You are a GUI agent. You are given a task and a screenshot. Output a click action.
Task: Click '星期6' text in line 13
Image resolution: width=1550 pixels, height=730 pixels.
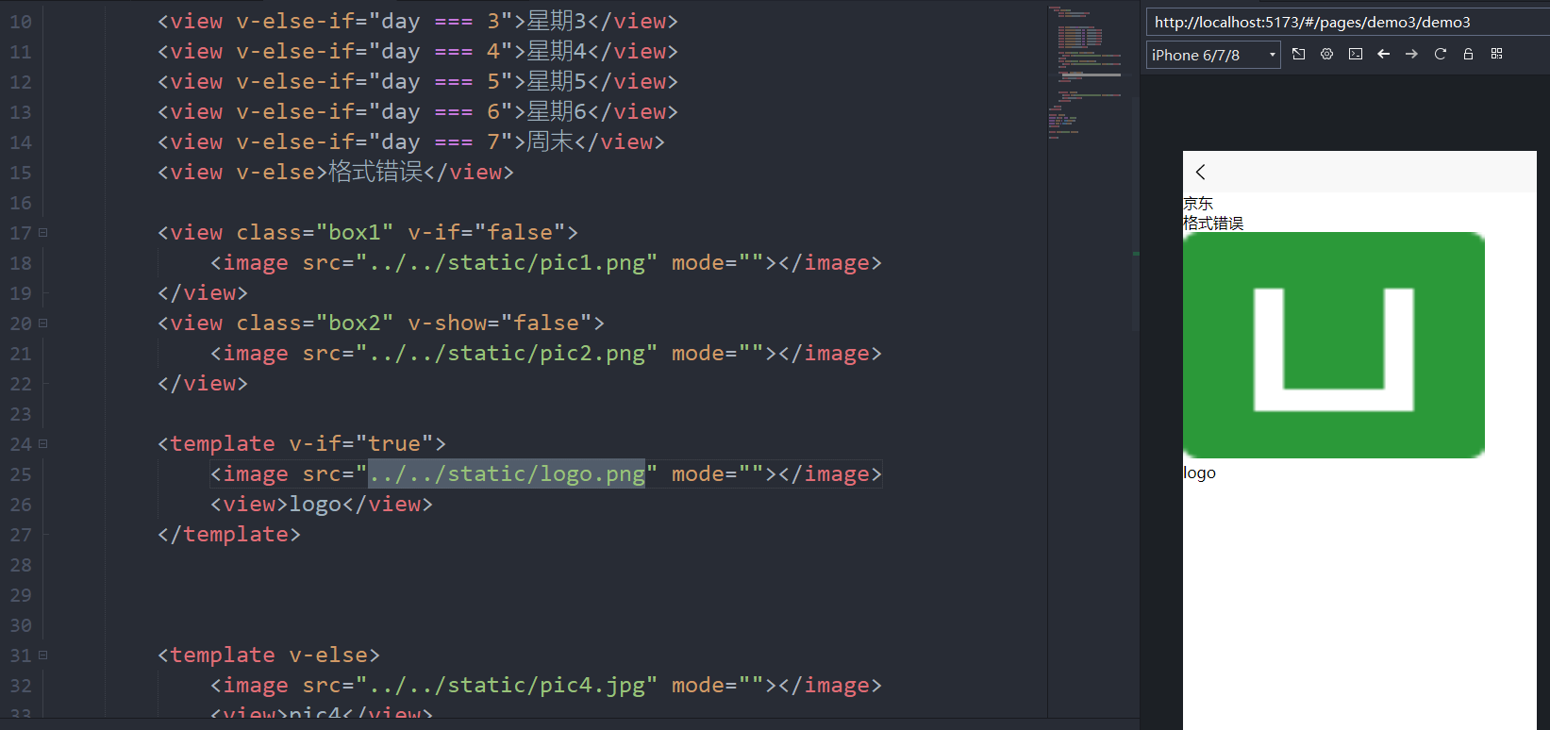point(557,111)
